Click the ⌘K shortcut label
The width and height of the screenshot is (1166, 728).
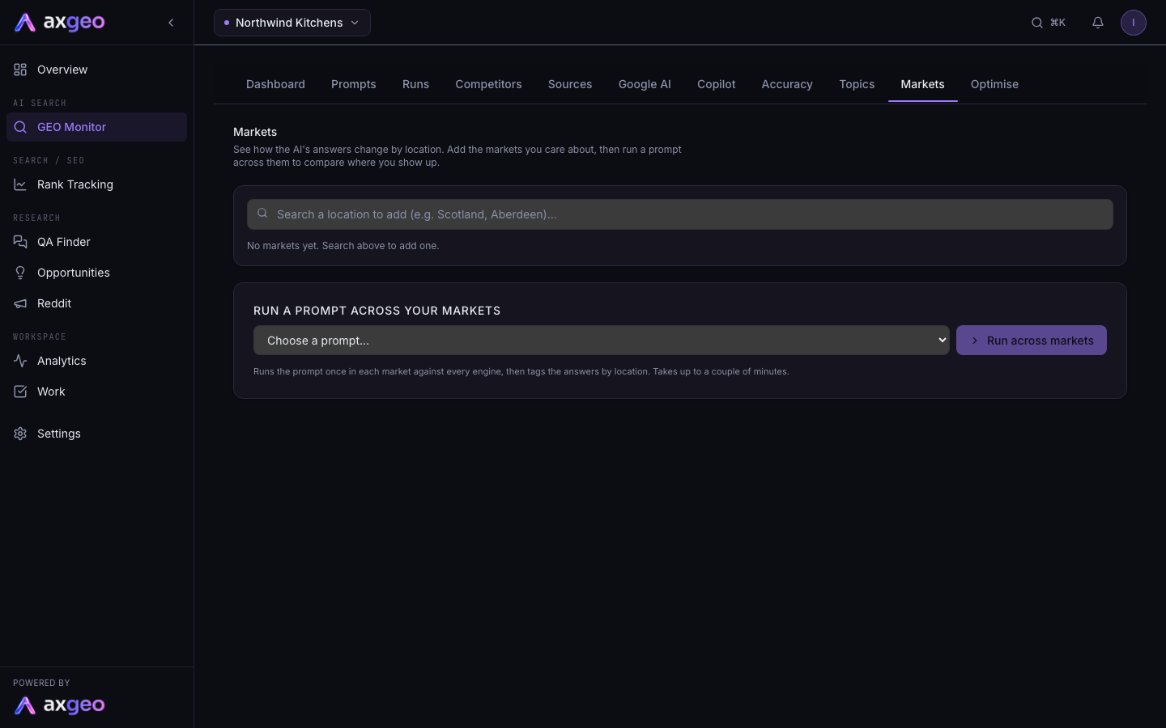pyautogui.click(x=1057, y=23)
